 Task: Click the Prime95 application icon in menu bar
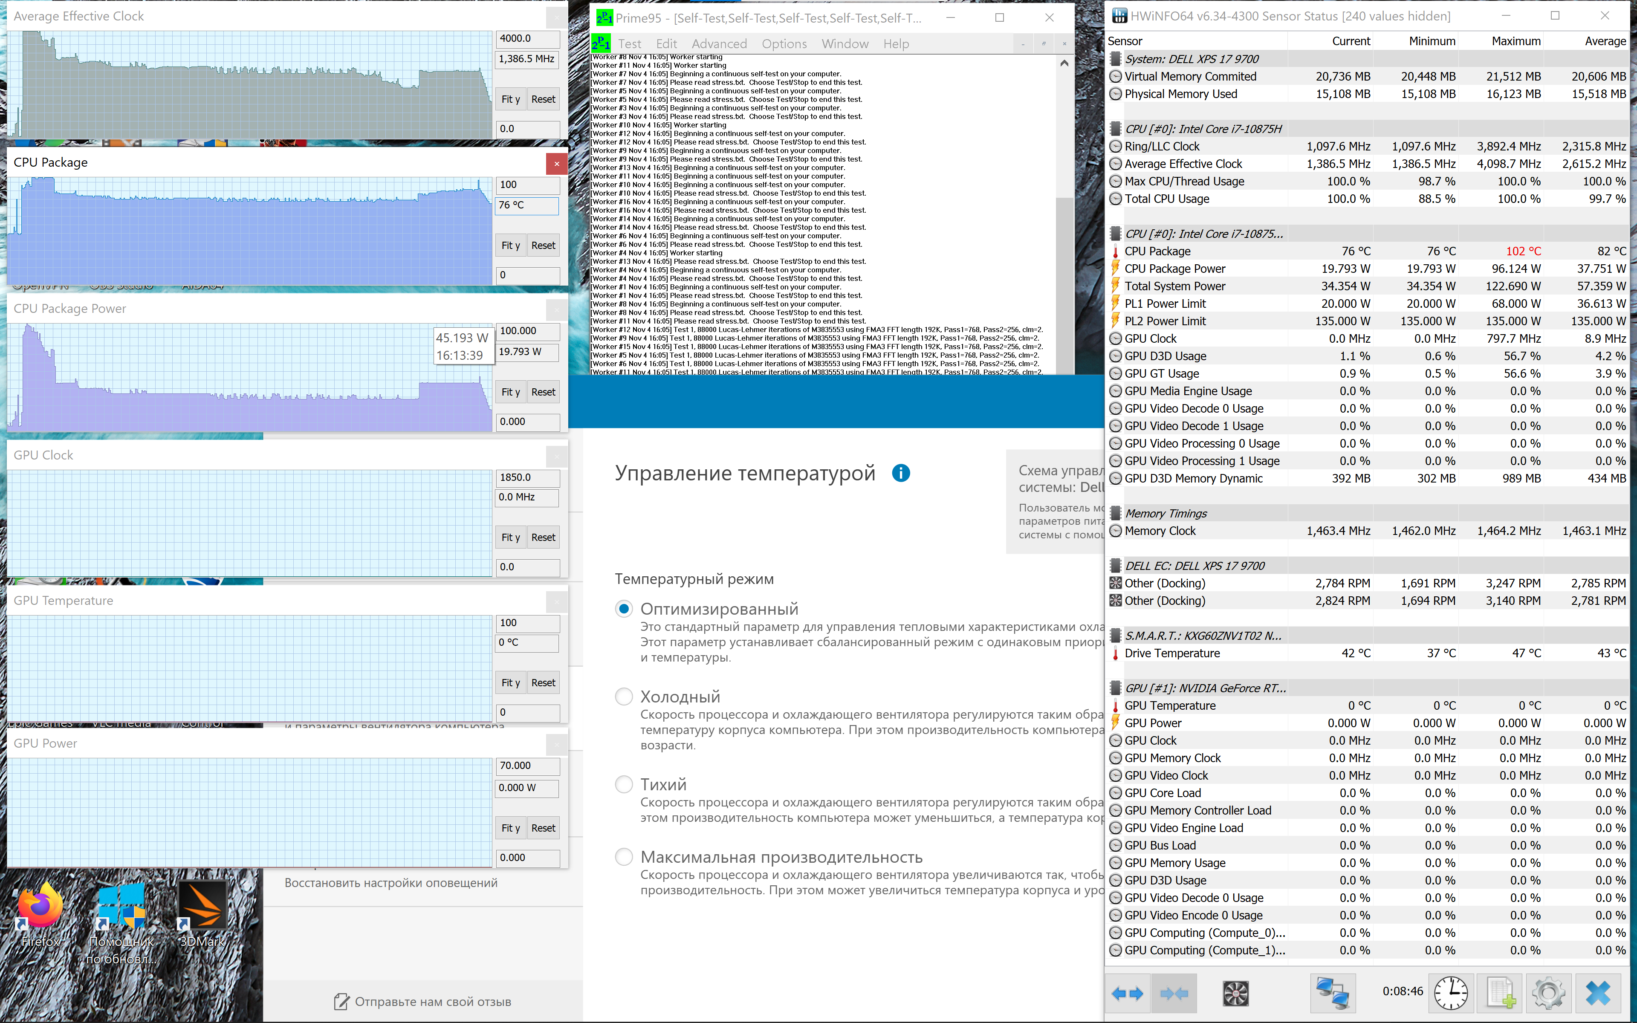point(601,44)
